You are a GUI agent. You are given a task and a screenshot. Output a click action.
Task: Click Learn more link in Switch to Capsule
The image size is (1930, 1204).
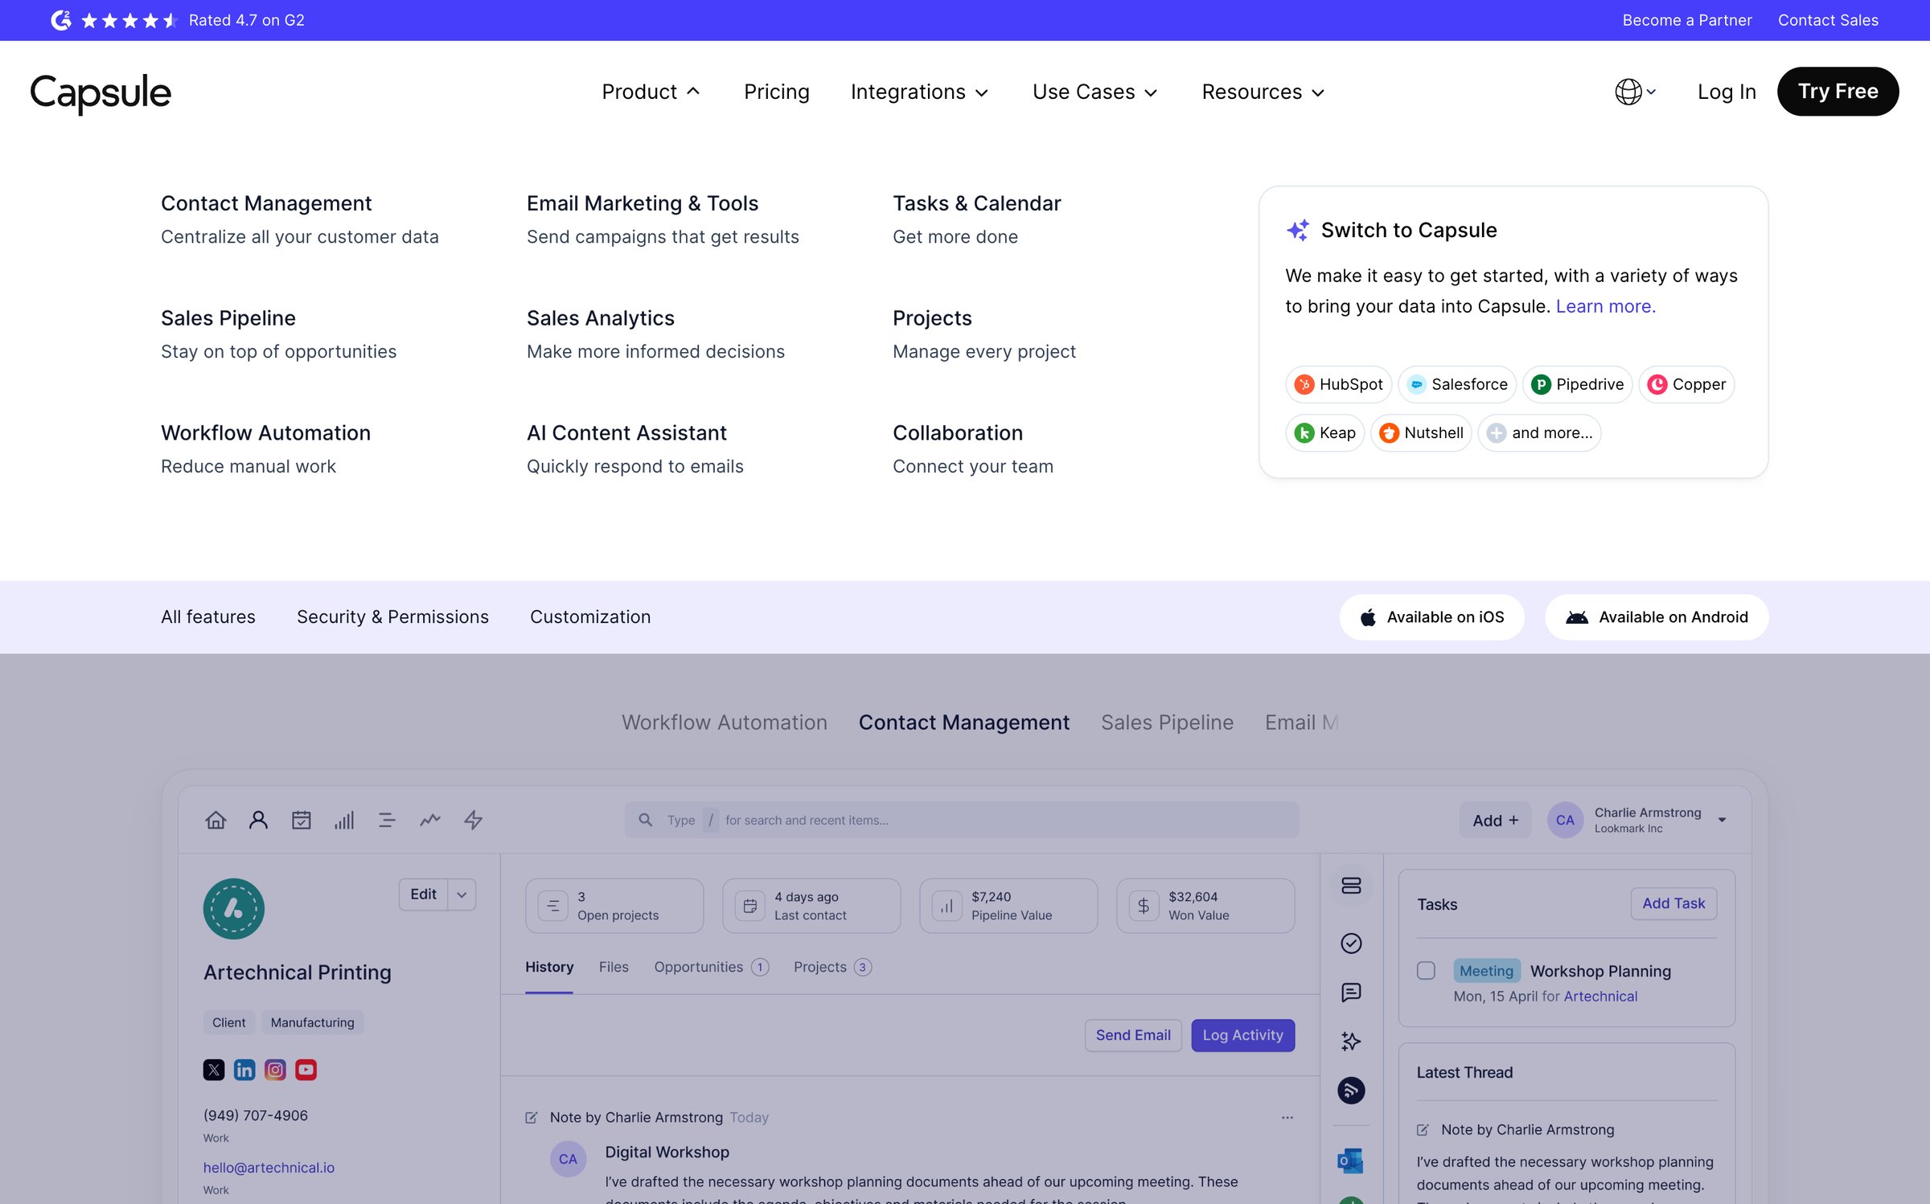coord(1605,306)
